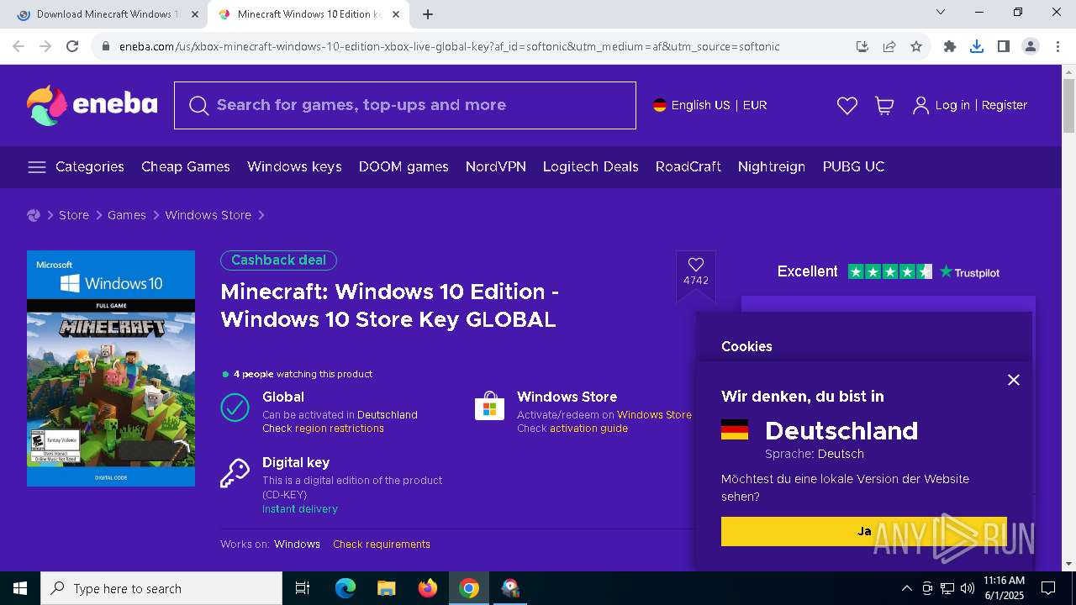Click the German flag in popup

tap(735, 430)
